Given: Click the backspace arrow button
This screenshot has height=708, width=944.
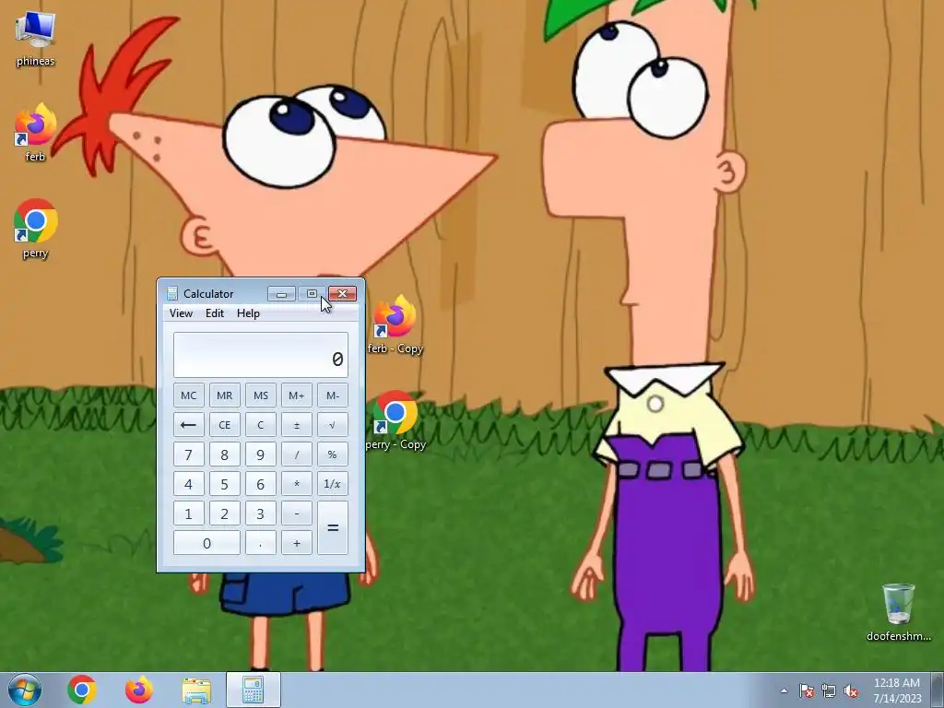Looking at the screenshot, I should [x=188, y=425].
